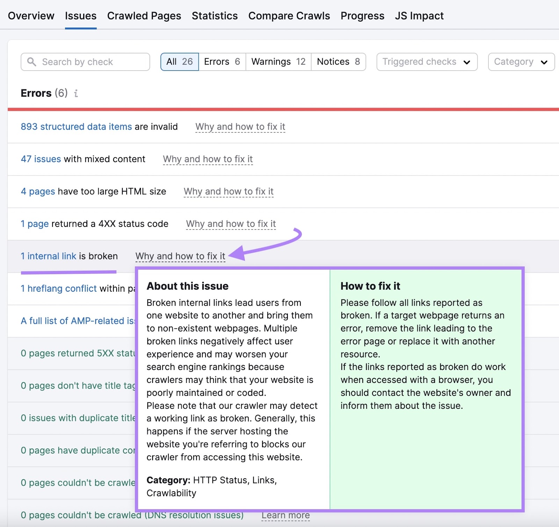Open the Compare Crawls tab

(289, 16)
